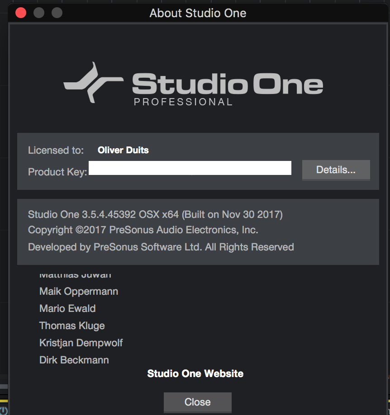Click the Studio One 3.5.4.45392 version line
Image resolution: width=390 pixels, height=415 pixels.
coord(155,214)
